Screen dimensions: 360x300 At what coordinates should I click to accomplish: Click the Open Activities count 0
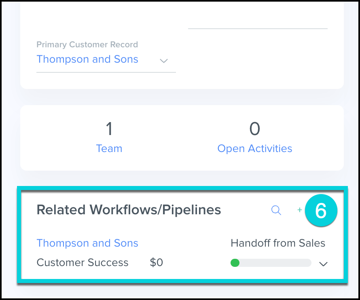click(x=255, y=129)
